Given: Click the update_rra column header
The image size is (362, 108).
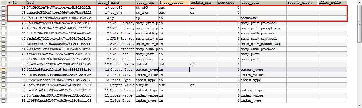Looking at the screenshot, I should [x=203, y=3].
